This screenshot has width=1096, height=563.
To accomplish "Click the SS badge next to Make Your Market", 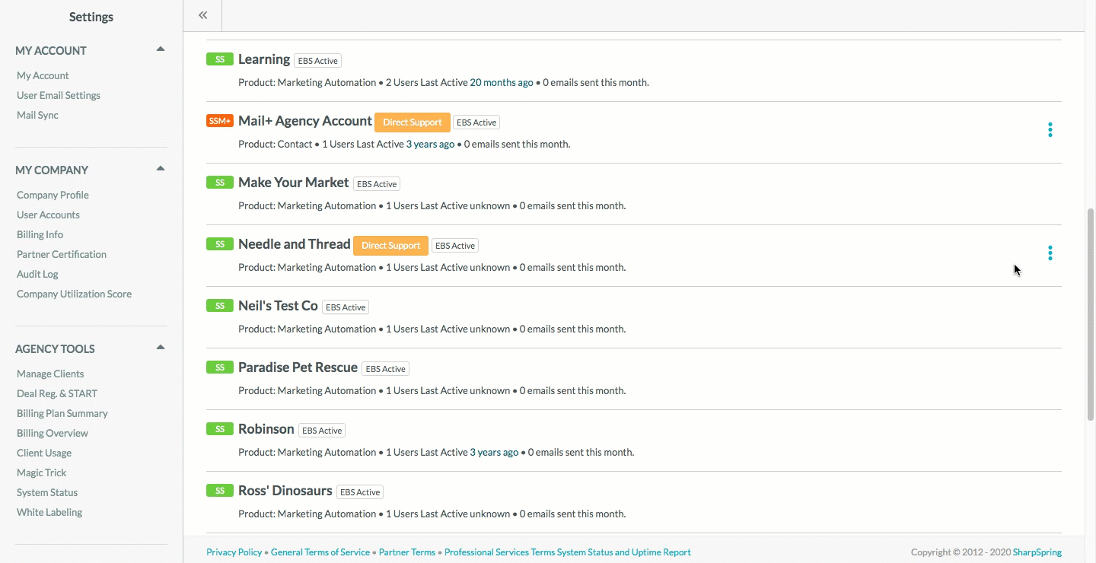I will click(x=220, y=183).
